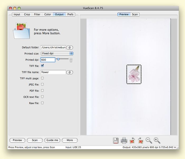185x159 pixels.
Task: Rotate image right using toolbar icon
Action: coord(140,140)
